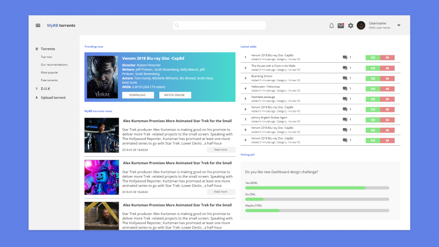
Task: Click green 125 badge on Johnny English row
Action: pyautogui.click(x=373, y=120)
